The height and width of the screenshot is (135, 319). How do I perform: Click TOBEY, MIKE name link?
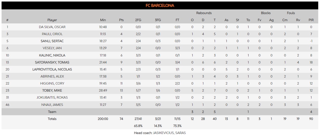click(52, 91)
